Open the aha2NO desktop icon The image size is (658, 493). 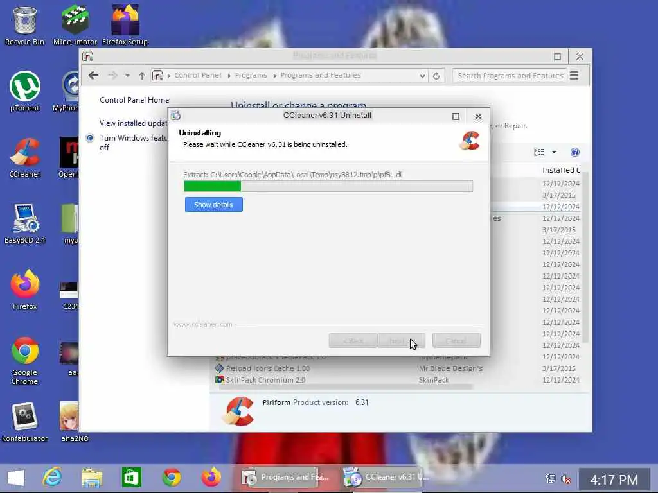pos(75,422)
